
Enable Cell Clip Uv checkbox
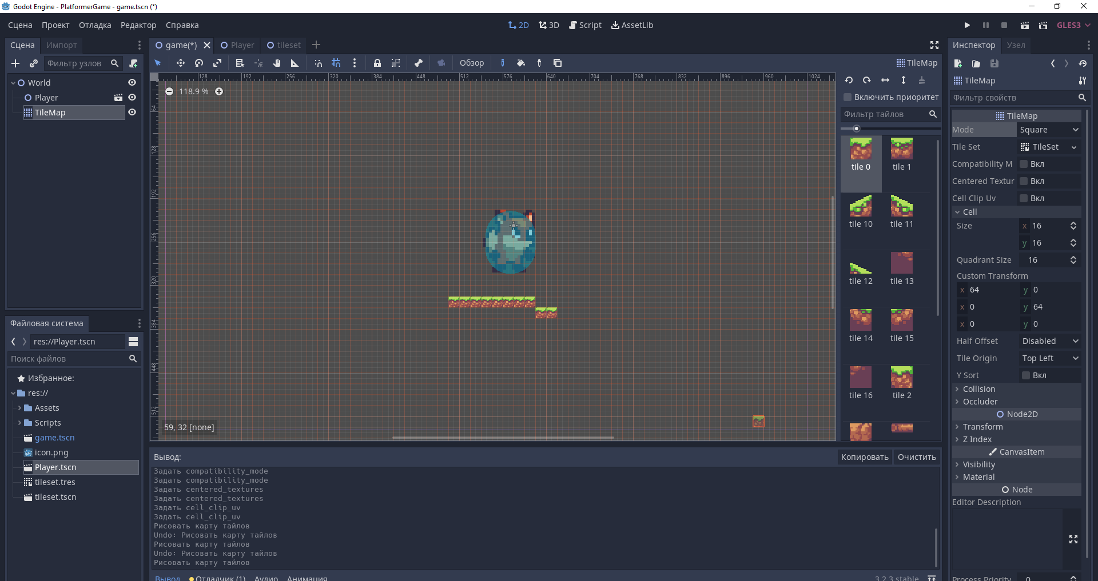(1024, 198)
